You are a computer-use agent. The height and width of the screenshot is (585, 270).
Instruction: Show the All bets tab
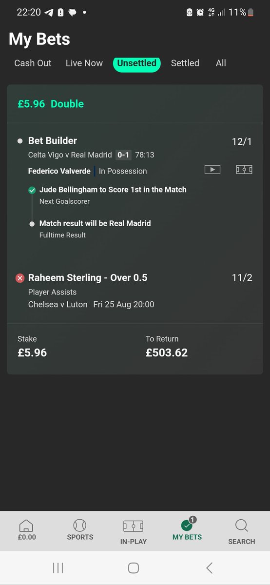(x=221, y=63)
